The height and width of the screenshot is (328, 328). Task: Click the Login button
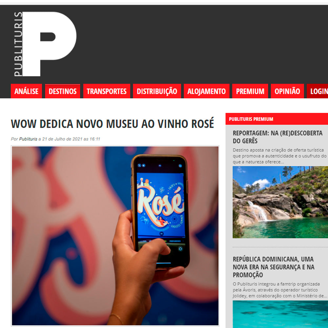[318, 91]
